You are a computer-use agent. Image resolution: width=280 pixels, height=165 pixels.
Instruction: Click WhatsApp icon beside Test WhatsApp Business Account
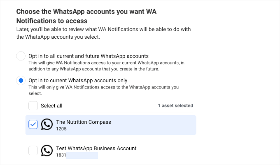[47, 151]
